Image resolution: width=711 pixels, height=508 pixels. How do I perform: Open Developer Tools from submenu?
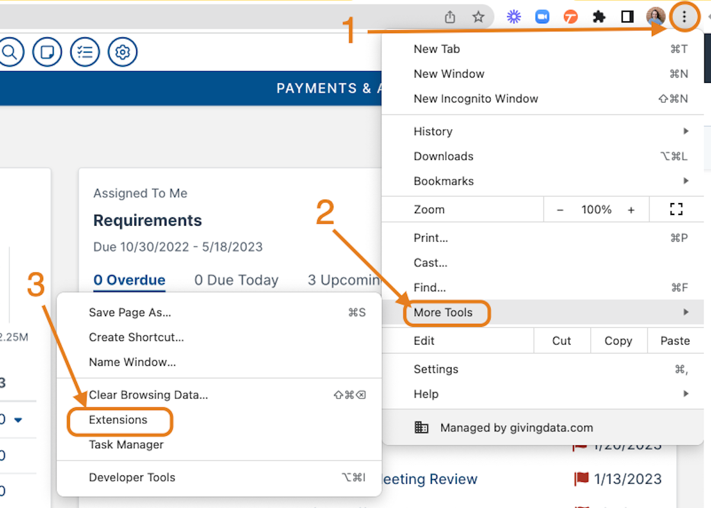219,477
